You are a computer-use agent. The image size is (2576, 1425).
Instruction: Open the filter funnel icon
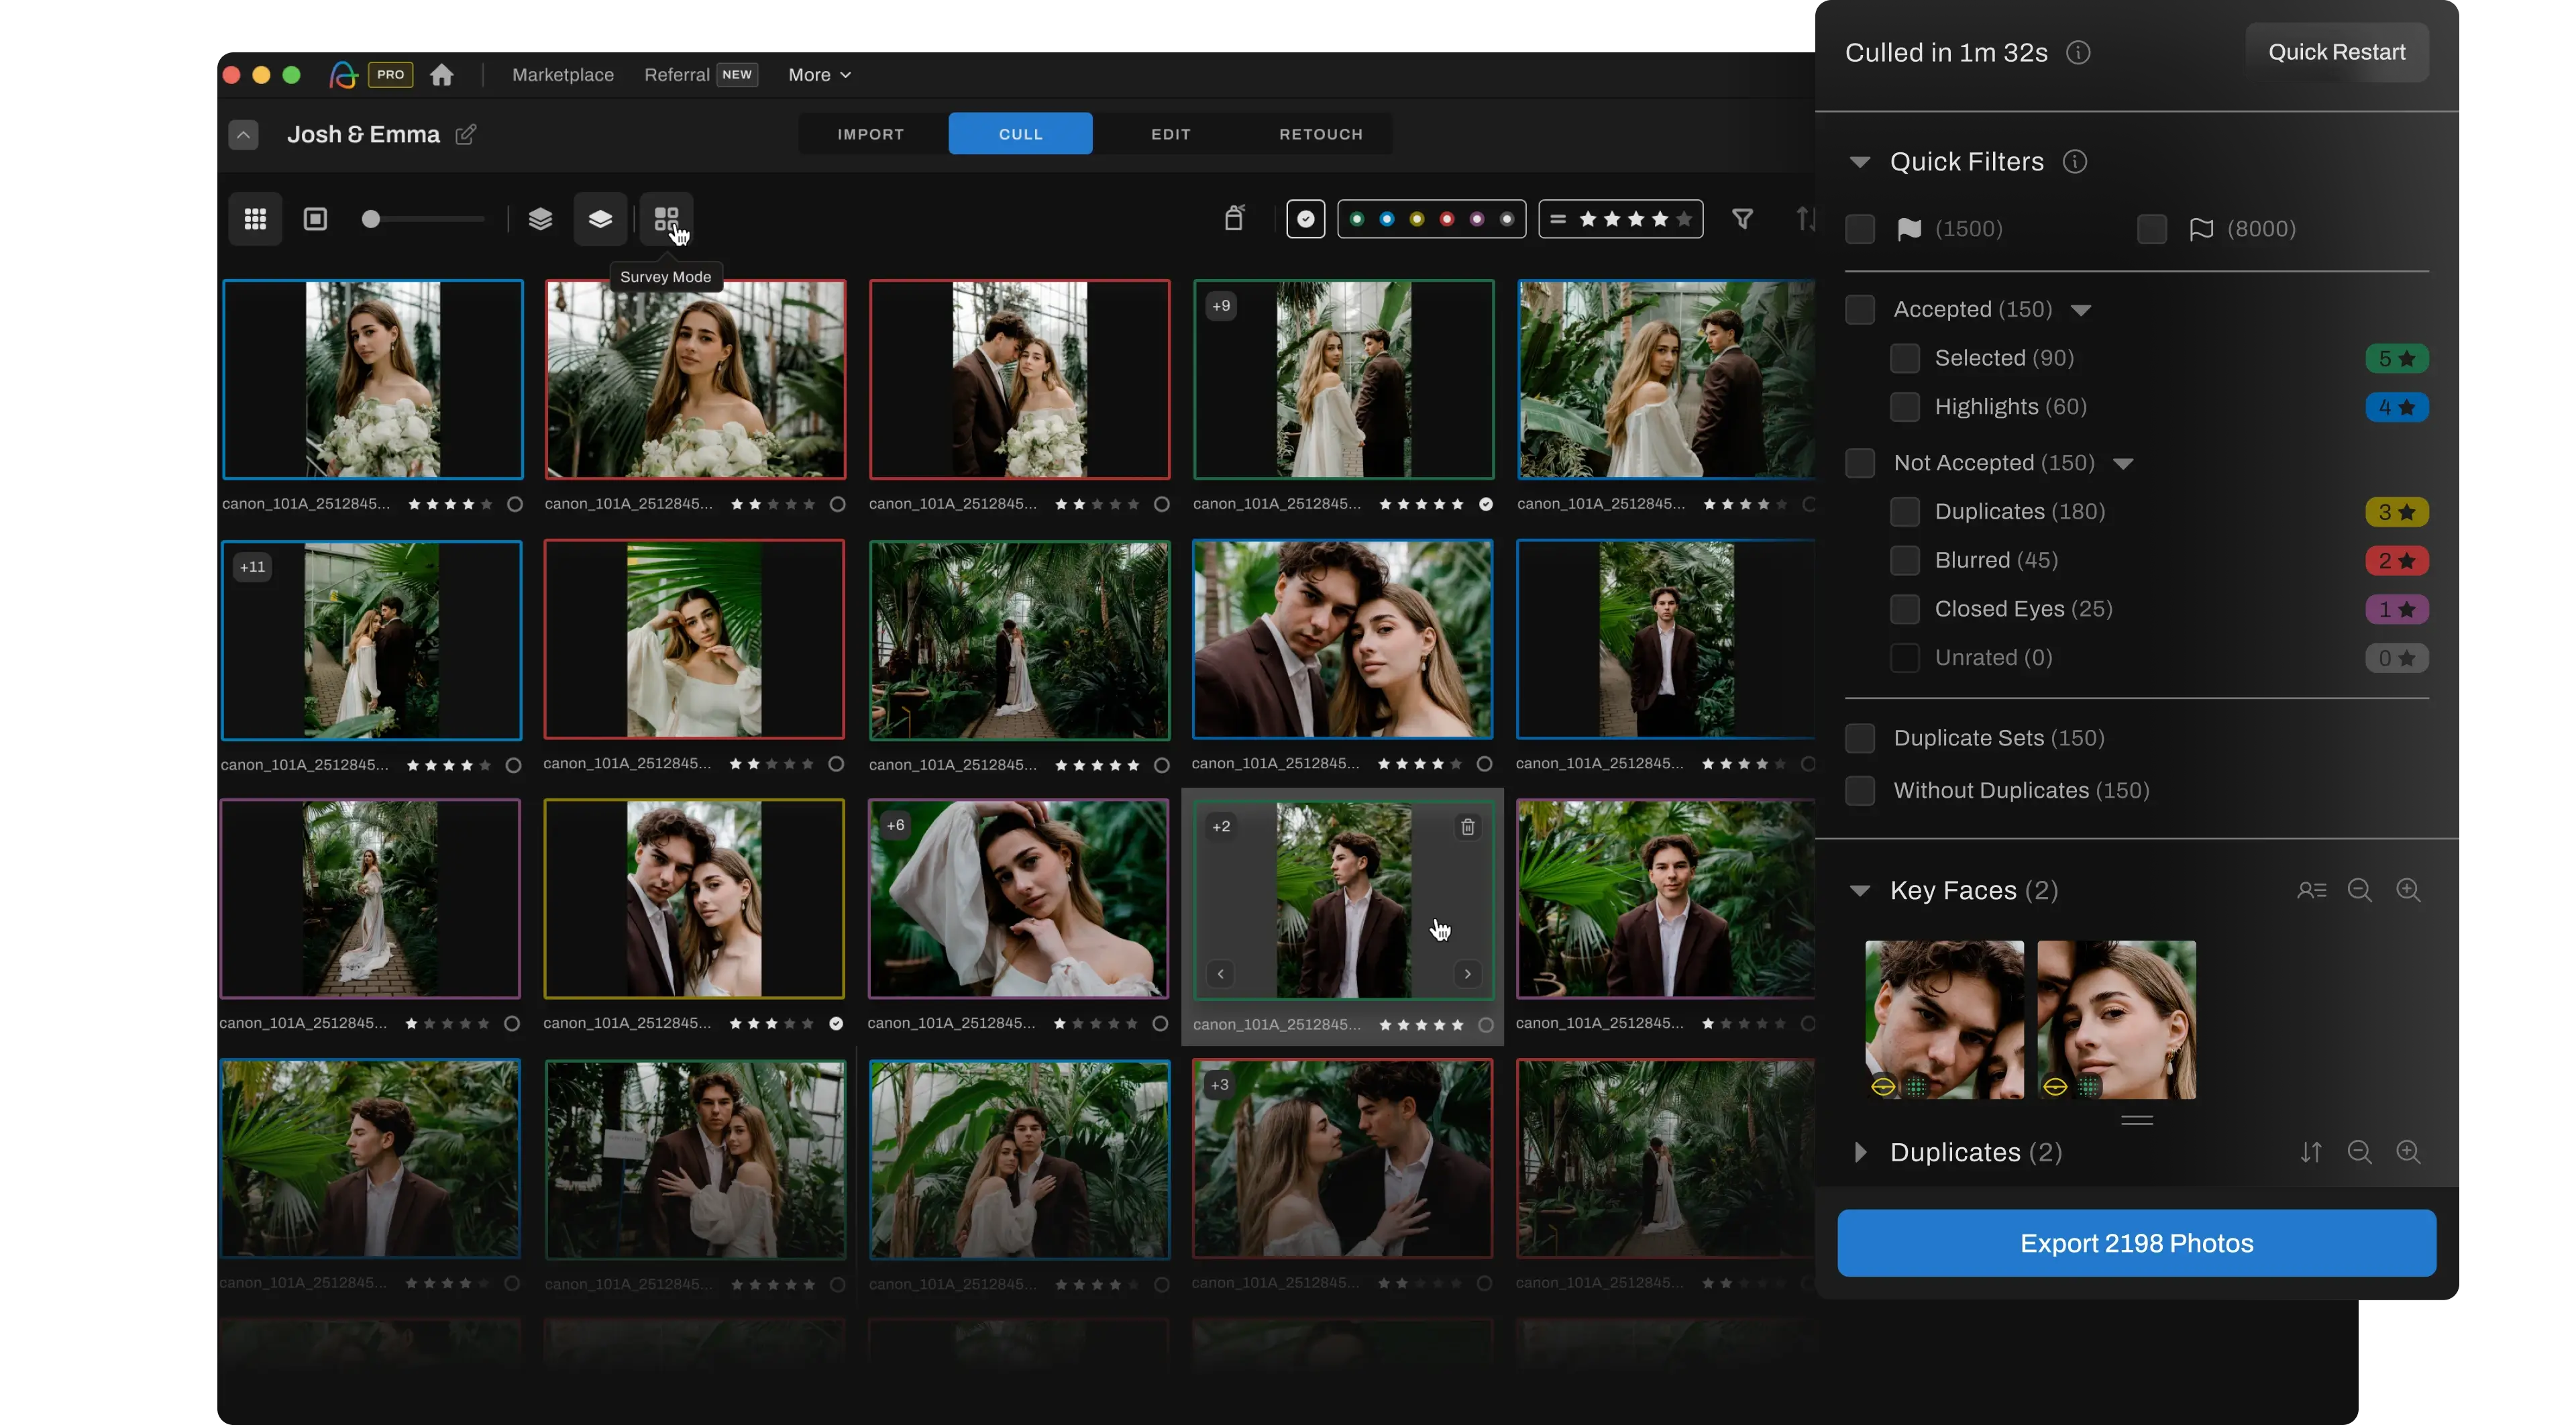1743,218
